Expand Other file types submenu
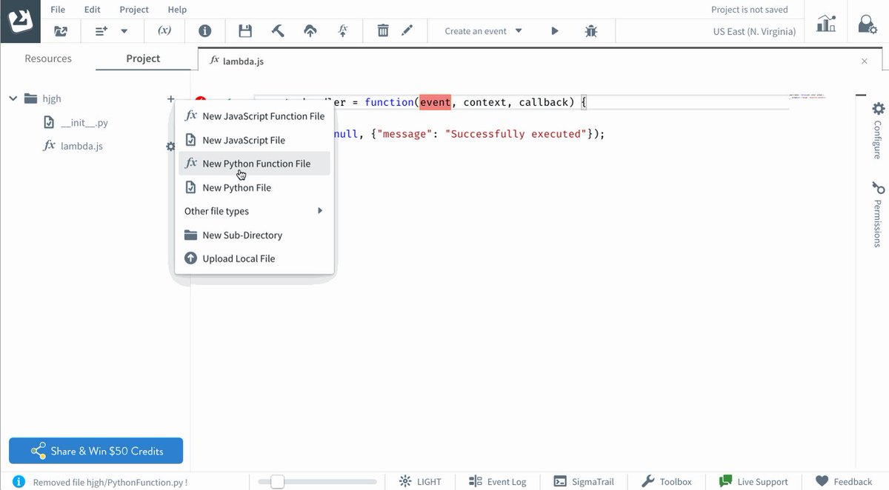The width and height of the screenshot is (889, 490). (254, 211)
